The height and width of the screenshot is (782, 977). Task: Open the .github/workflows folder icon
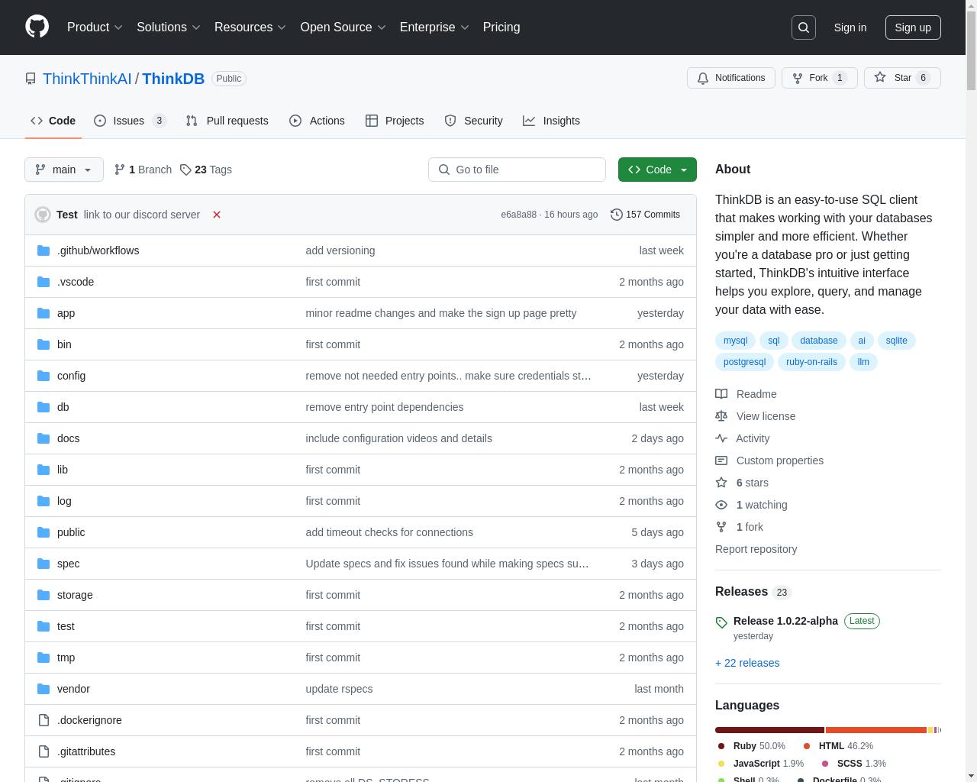pyautogui.click(x=44, y=250)
